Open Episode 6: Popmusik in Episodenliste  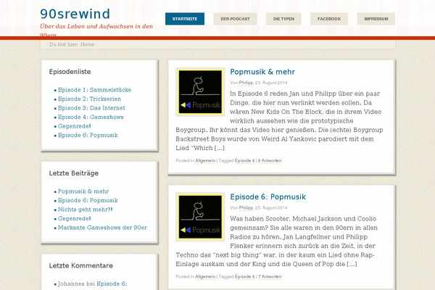point(88,135)
